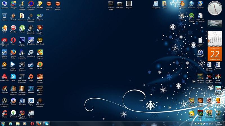
Task: Open the Recycle Bin (Корзина) icon
Action: coord(4,16)
